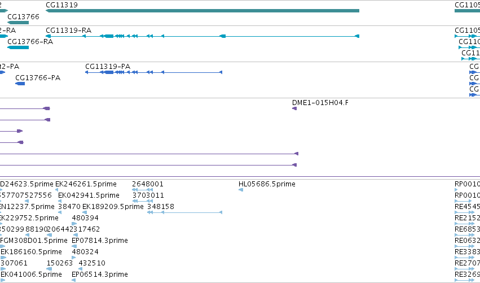Select the 480394 EST arrow
Viewport: 480px width, 283px height.
pyautogui.click(x=74, y=224)
